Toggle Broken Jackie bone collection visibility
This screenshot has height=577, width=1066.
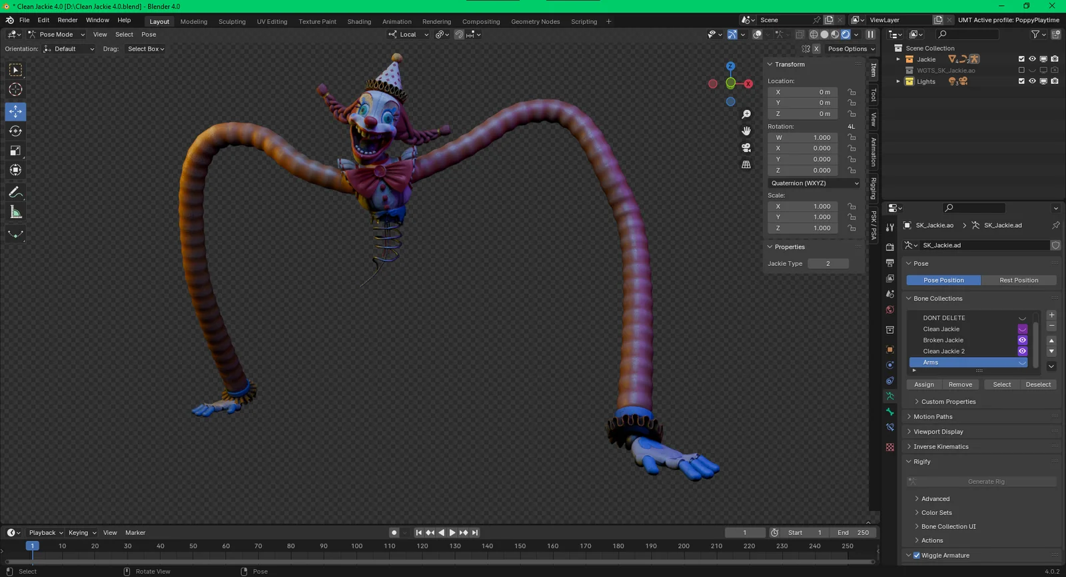coord(1022,340)
